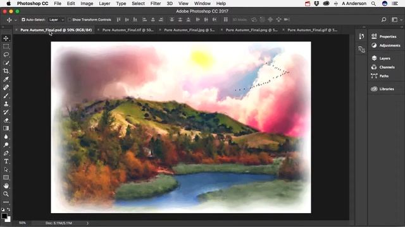This screenshot has width=405, height=227.
Task: Click the Doc size status readout
Action: tap(59, 223)
